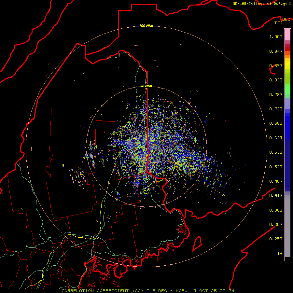This screenshot has width=293, height=293.
Task: Select the 0.253 scale value
Action: coord(276,239)
